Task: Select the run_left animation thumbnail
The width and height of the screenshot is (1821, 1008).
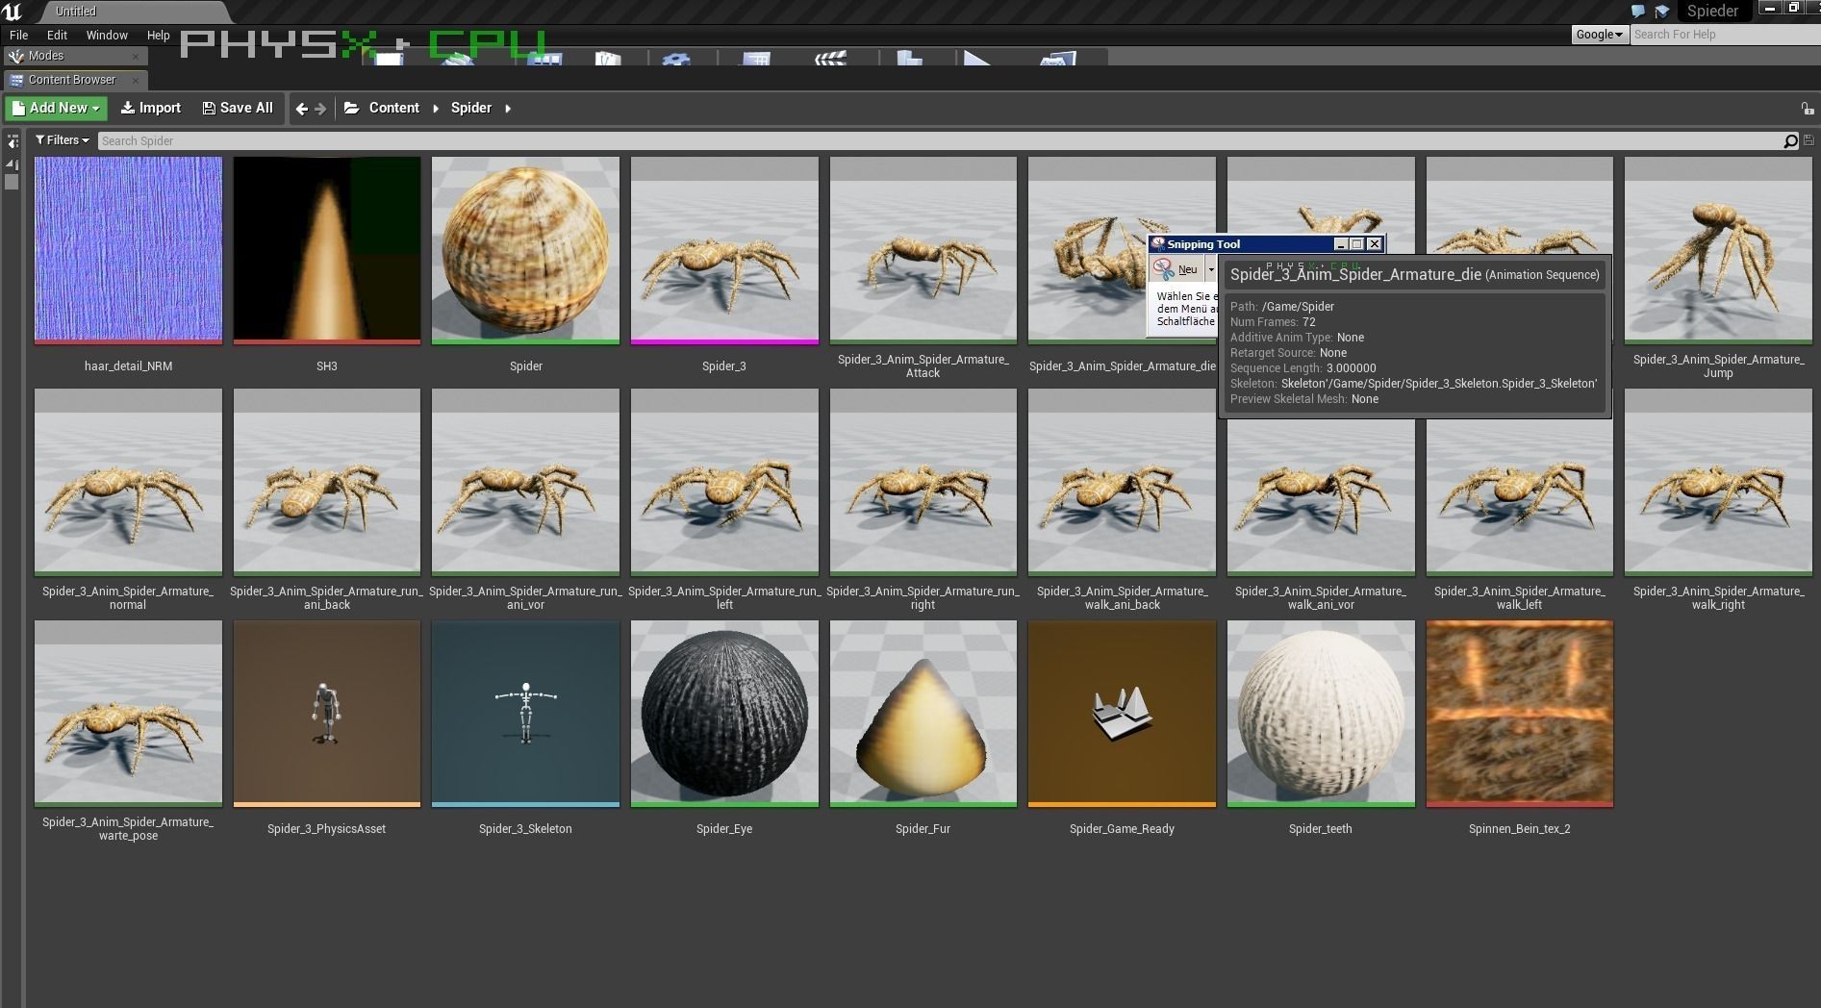Action: point(724,482)
